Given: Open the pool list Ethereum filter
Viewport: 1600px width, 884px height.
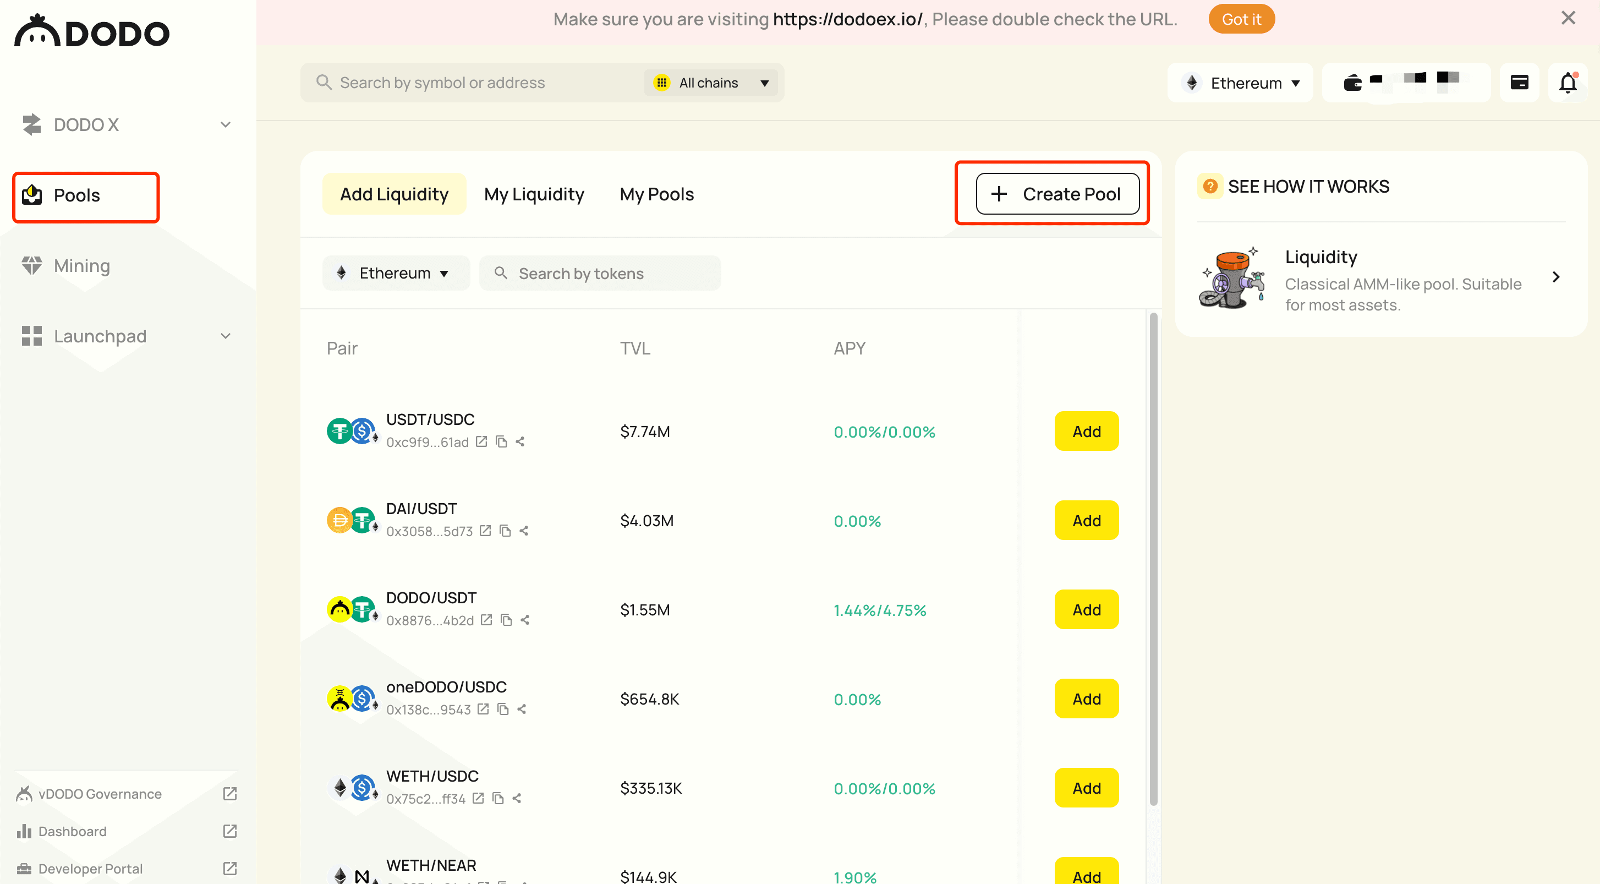Looking at the screenshot, I should coord(396,274).
